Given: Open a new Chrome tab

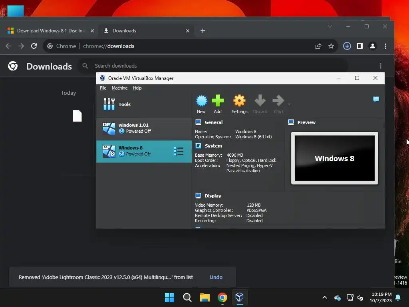Looking at the screenshot, I should [203, 31].
